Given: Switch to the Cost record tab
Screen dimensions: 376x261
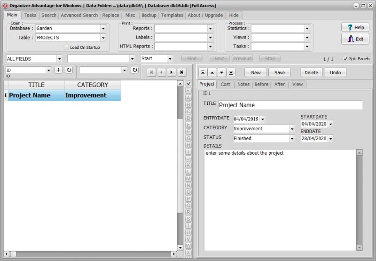Looking at the screenshot, I should 225,84.
